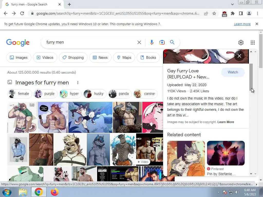263x197 pixels.
Task: Search by image with camera icon
Action: pyautogui.click(x=162, y=42)
